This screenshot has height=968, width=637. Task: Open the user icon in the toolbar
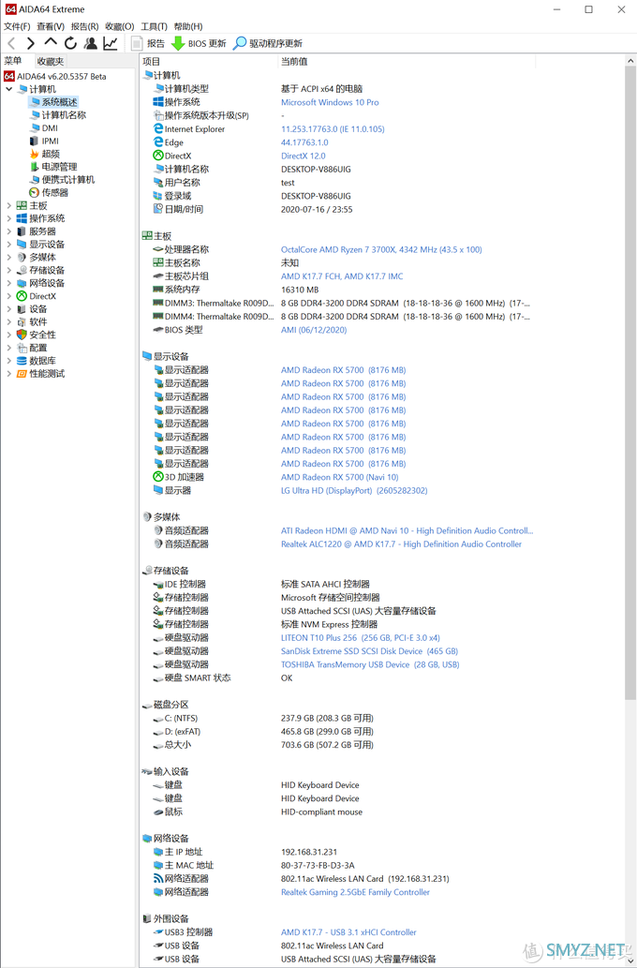91,43
